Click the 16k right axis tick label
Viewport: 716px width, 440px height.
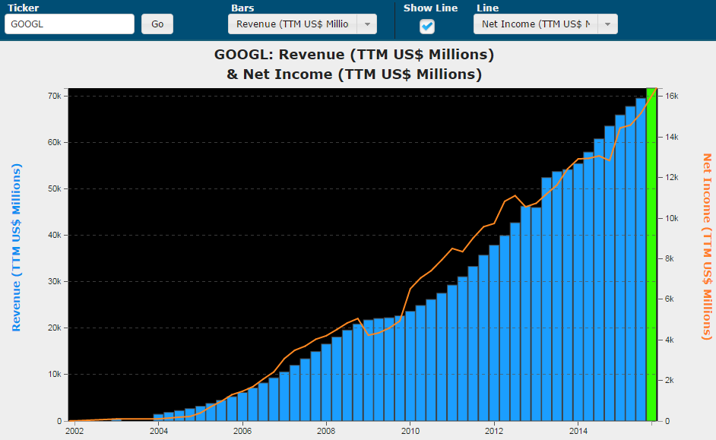click(x=672, y=96)
